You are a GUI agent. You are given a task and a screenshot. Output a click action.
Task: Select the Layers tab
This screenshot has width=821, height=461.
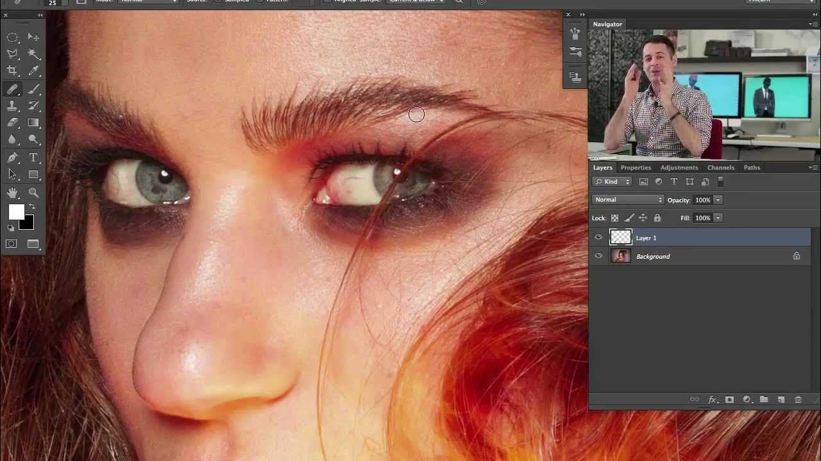(x=603, y=168)
